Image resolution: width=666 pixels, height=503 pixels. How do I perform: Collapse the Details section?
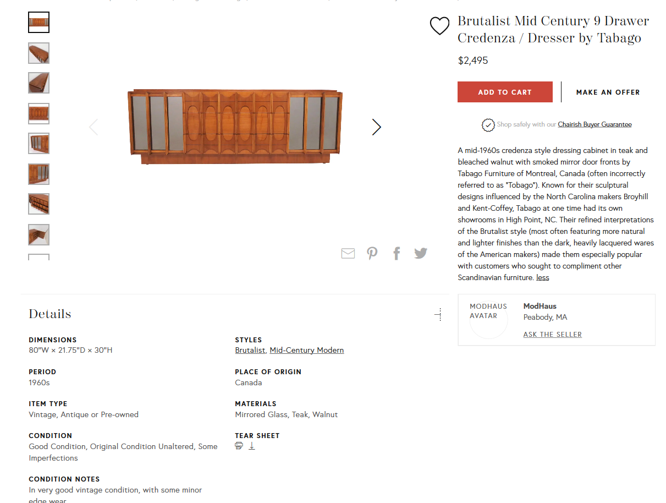click(438, 314)
